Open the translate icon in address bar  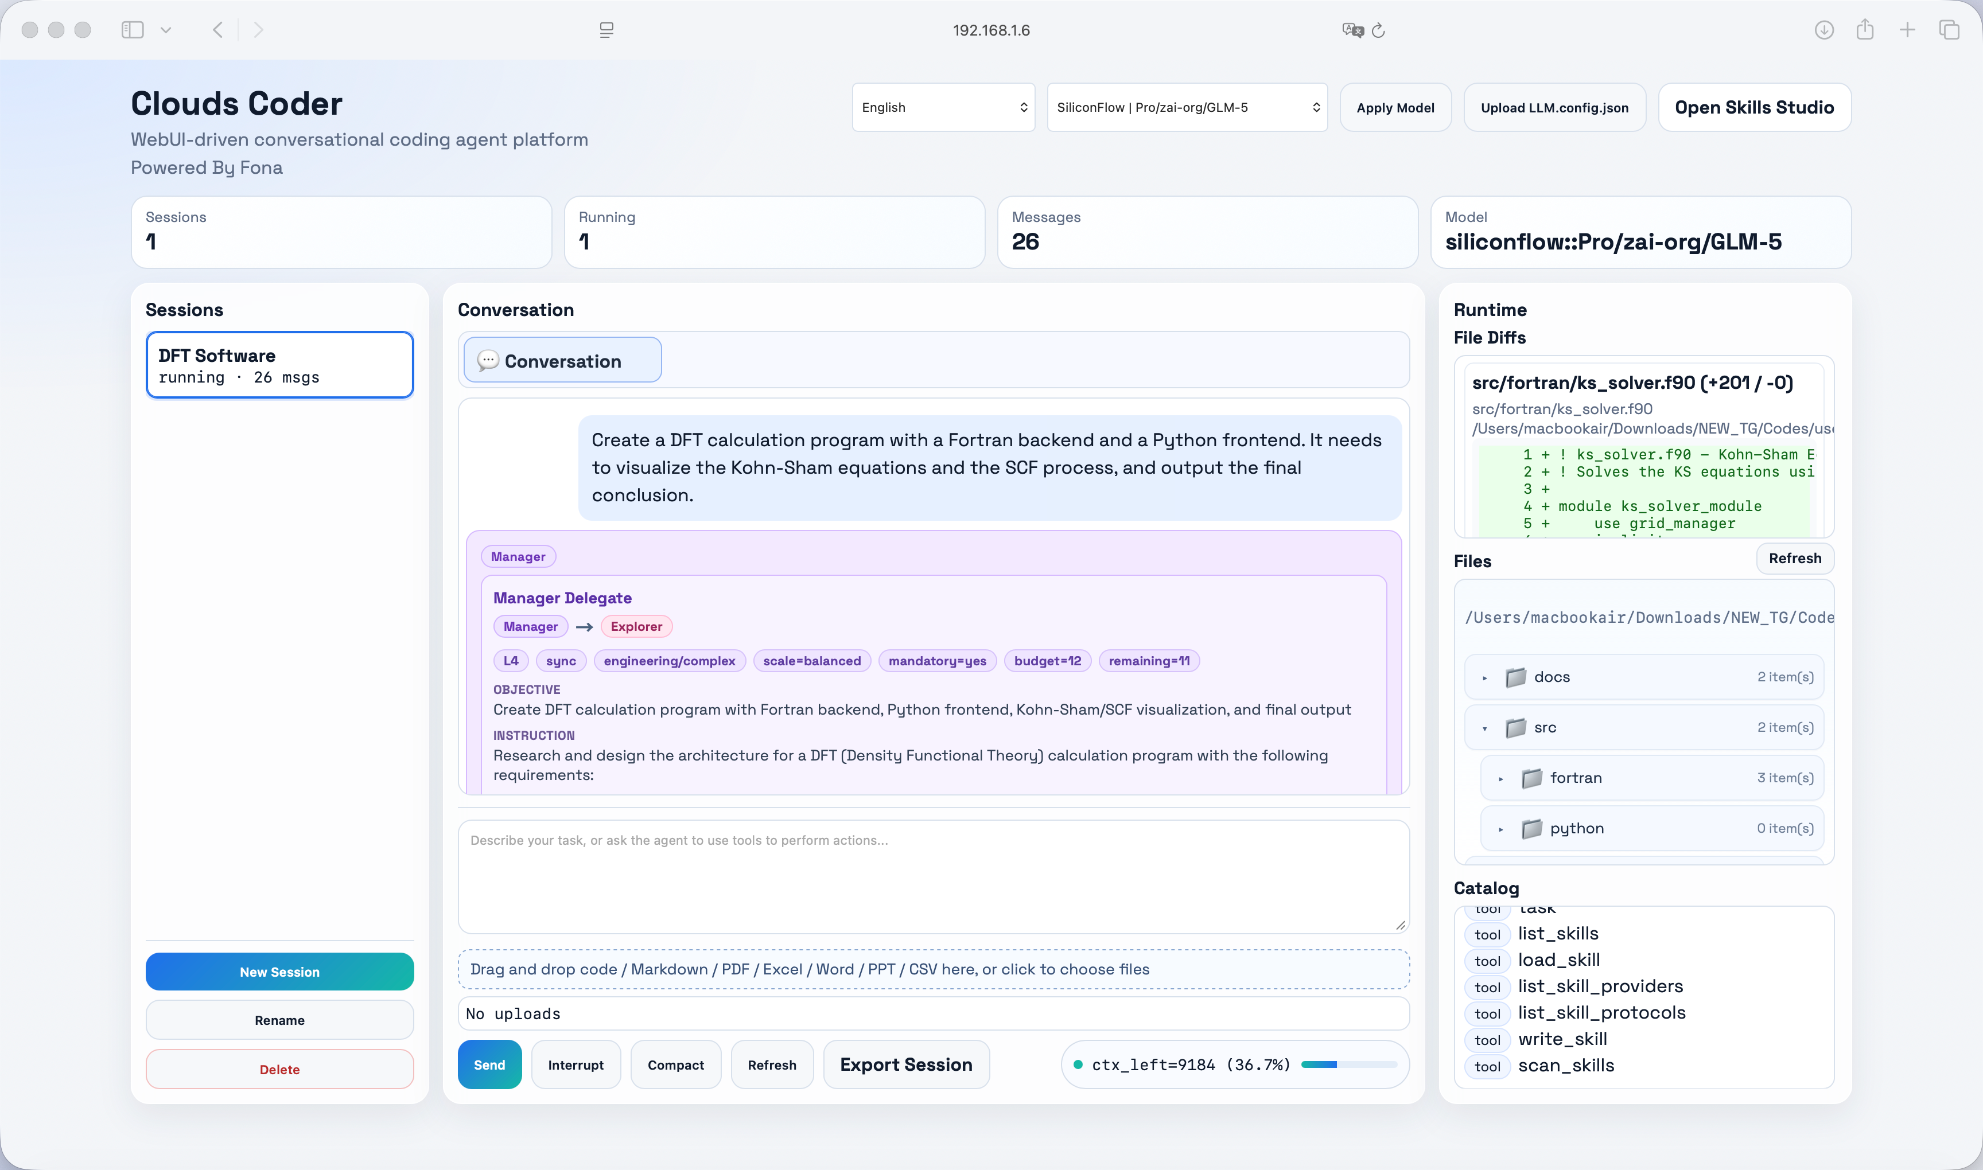pyautogui.click(x=1353, y=30)
